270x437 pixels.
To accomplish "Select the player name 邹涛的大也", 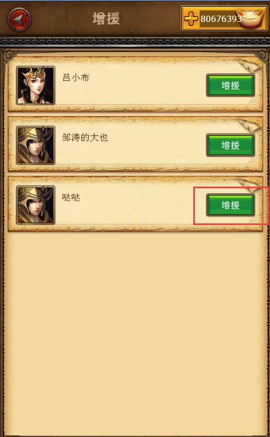I will click(x=85, y=137).
